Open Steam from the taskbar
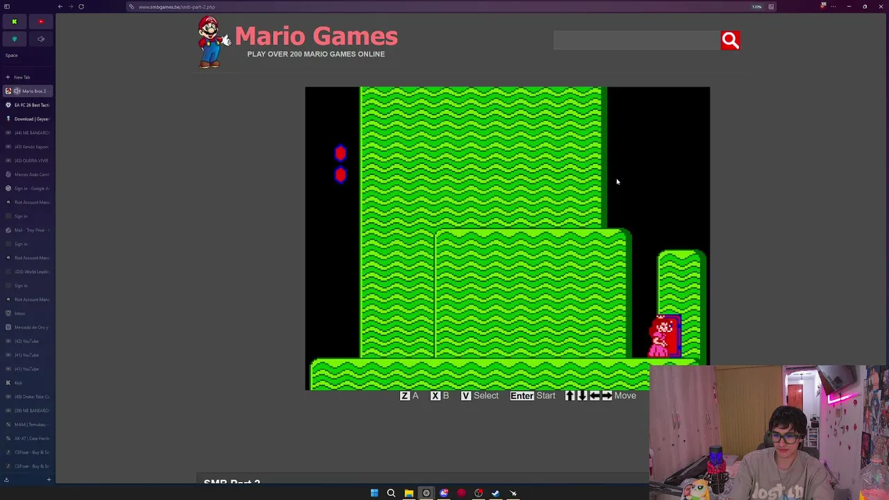 (496, 493)
